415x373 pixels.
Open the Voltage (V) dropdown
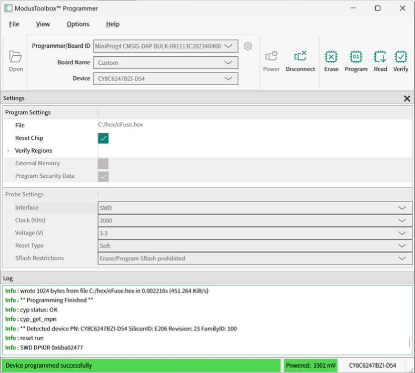255,233
